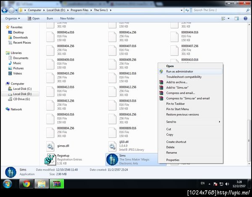Choose Add to archive... entry
252x197 pixels.
point(190,82)
